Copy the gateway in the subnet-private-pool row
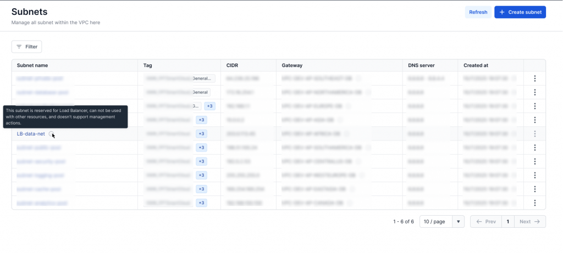Viewport: 563px width, 253px height. tap(358, 78)
